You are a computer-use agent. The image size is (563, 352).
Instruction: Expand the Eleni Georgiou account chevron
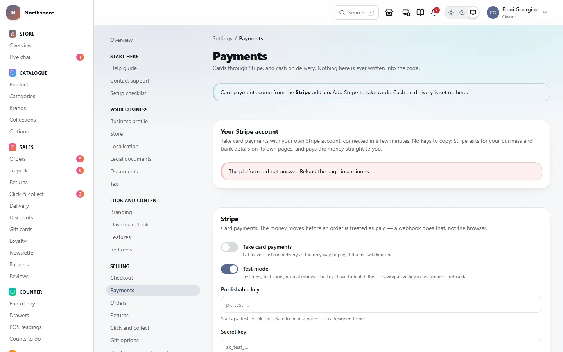[x=545, y=13]
